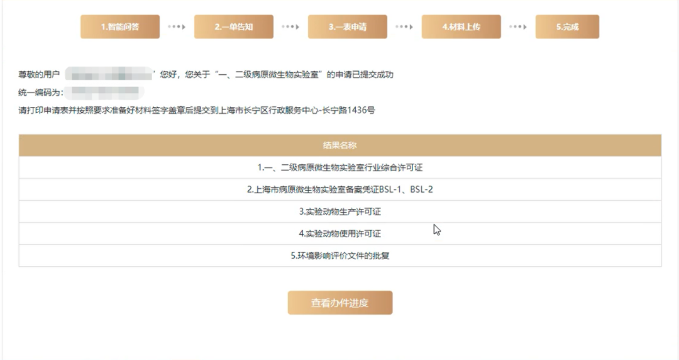The width and height of the screenshot is (679, 360).
Task: Go to the 2.一单告知 step
Action: 233,27
